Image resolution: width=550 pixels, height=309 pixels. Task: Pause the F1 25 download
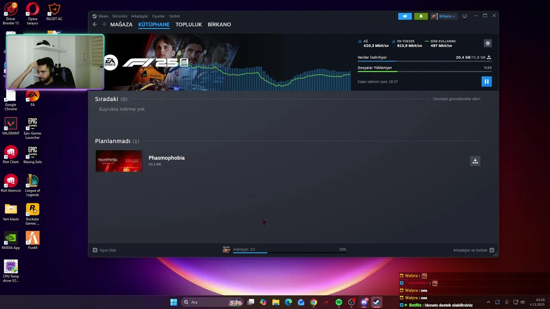pos(486,82)
